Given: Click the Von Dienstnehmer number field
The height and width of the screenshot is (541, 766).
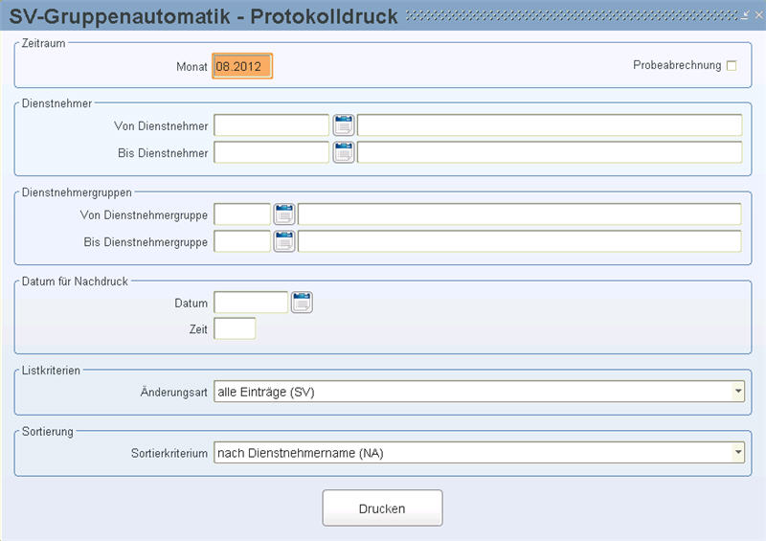Looking at the screenshot, I should point(272,125).
